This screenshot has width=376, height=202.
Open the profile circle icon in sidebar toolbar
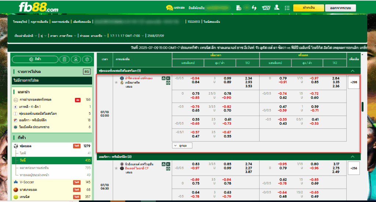point(76,59)
